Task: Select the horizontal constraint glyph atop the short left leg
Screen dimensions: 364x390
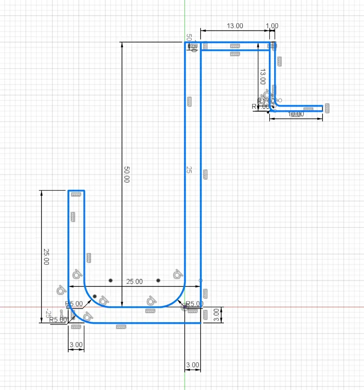Action: [76, 194]
